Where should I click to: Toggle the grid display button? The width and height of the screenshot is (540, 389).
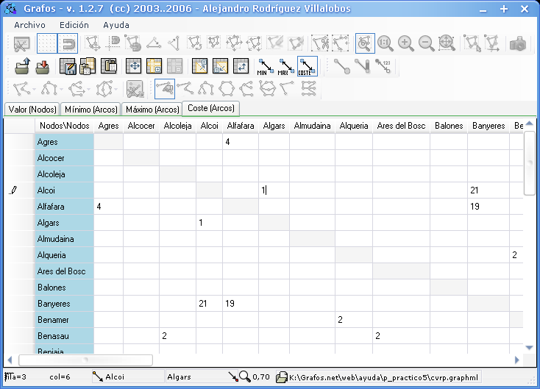tap(47, 43)
